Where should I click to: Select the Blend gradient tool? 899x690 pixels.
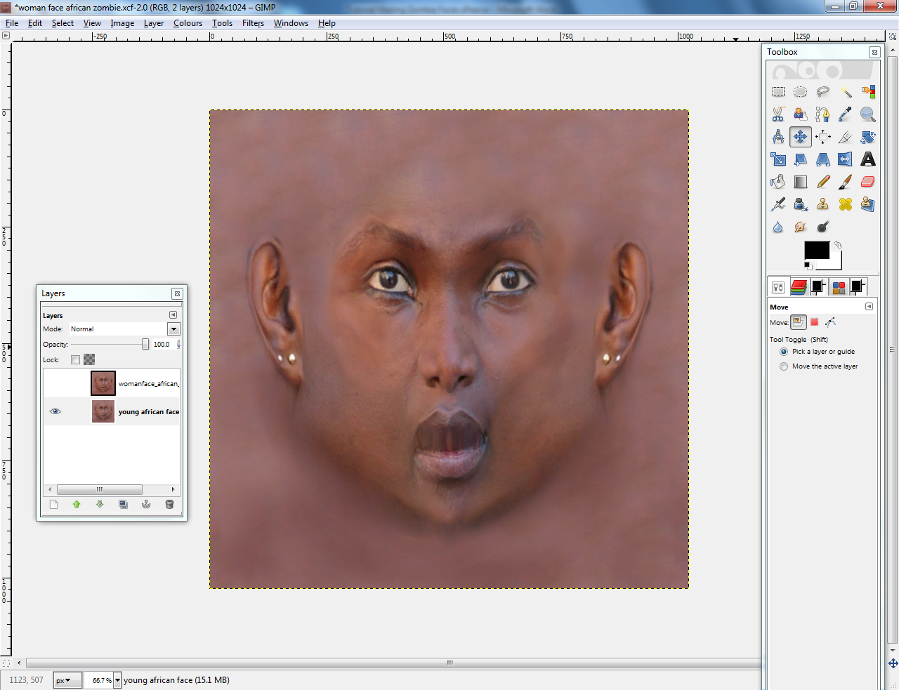(x=801, y=182)
